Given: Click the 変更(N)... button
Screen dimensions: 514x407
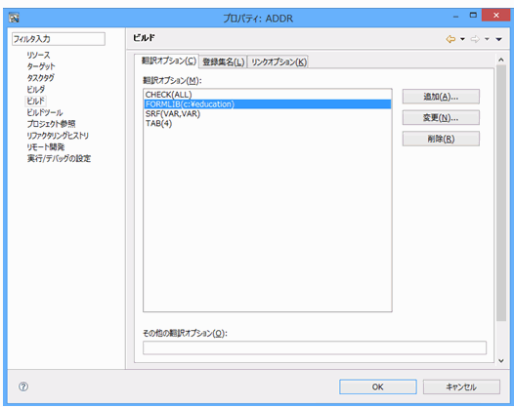Looking at the screenshot, I should point(441,117).
